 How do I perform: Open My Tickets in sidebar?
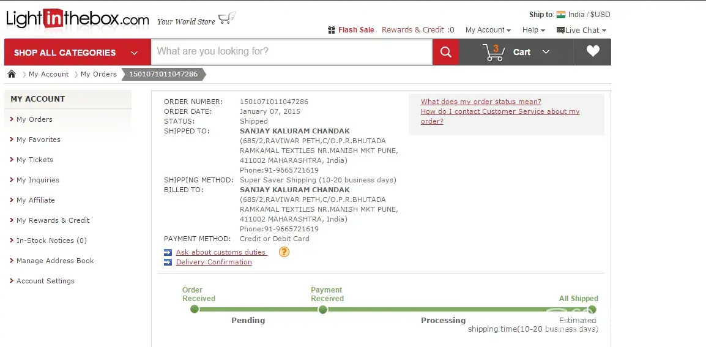tap(35, 160)
